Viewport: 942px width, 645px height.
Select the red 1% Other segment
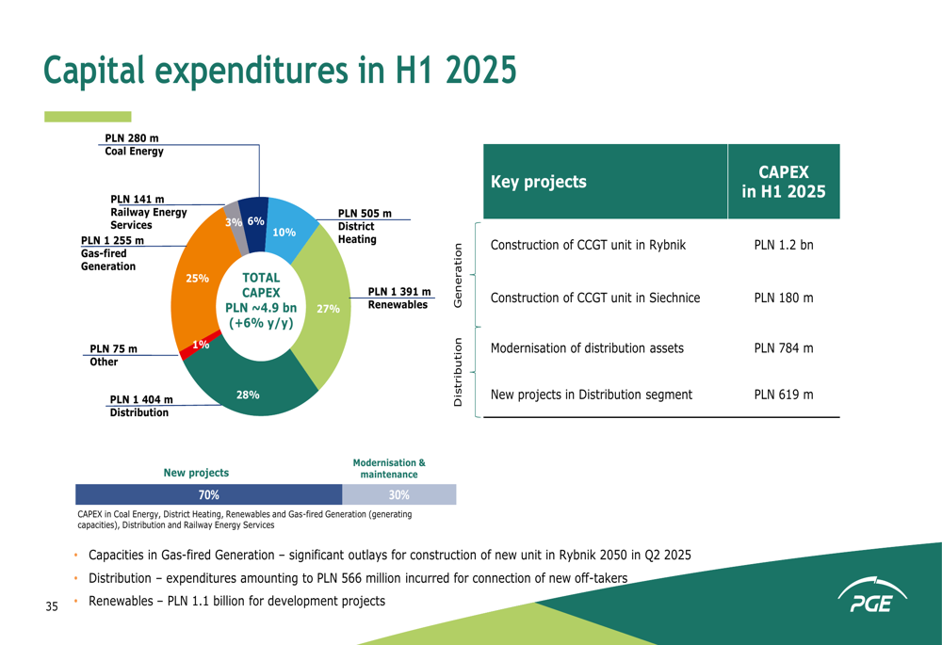194,347
